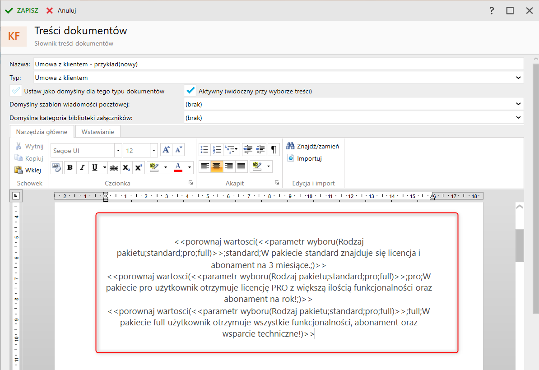Viewport: 539px width, 370px height.
Task: Increase font size icon
Action: click(166, 149)
